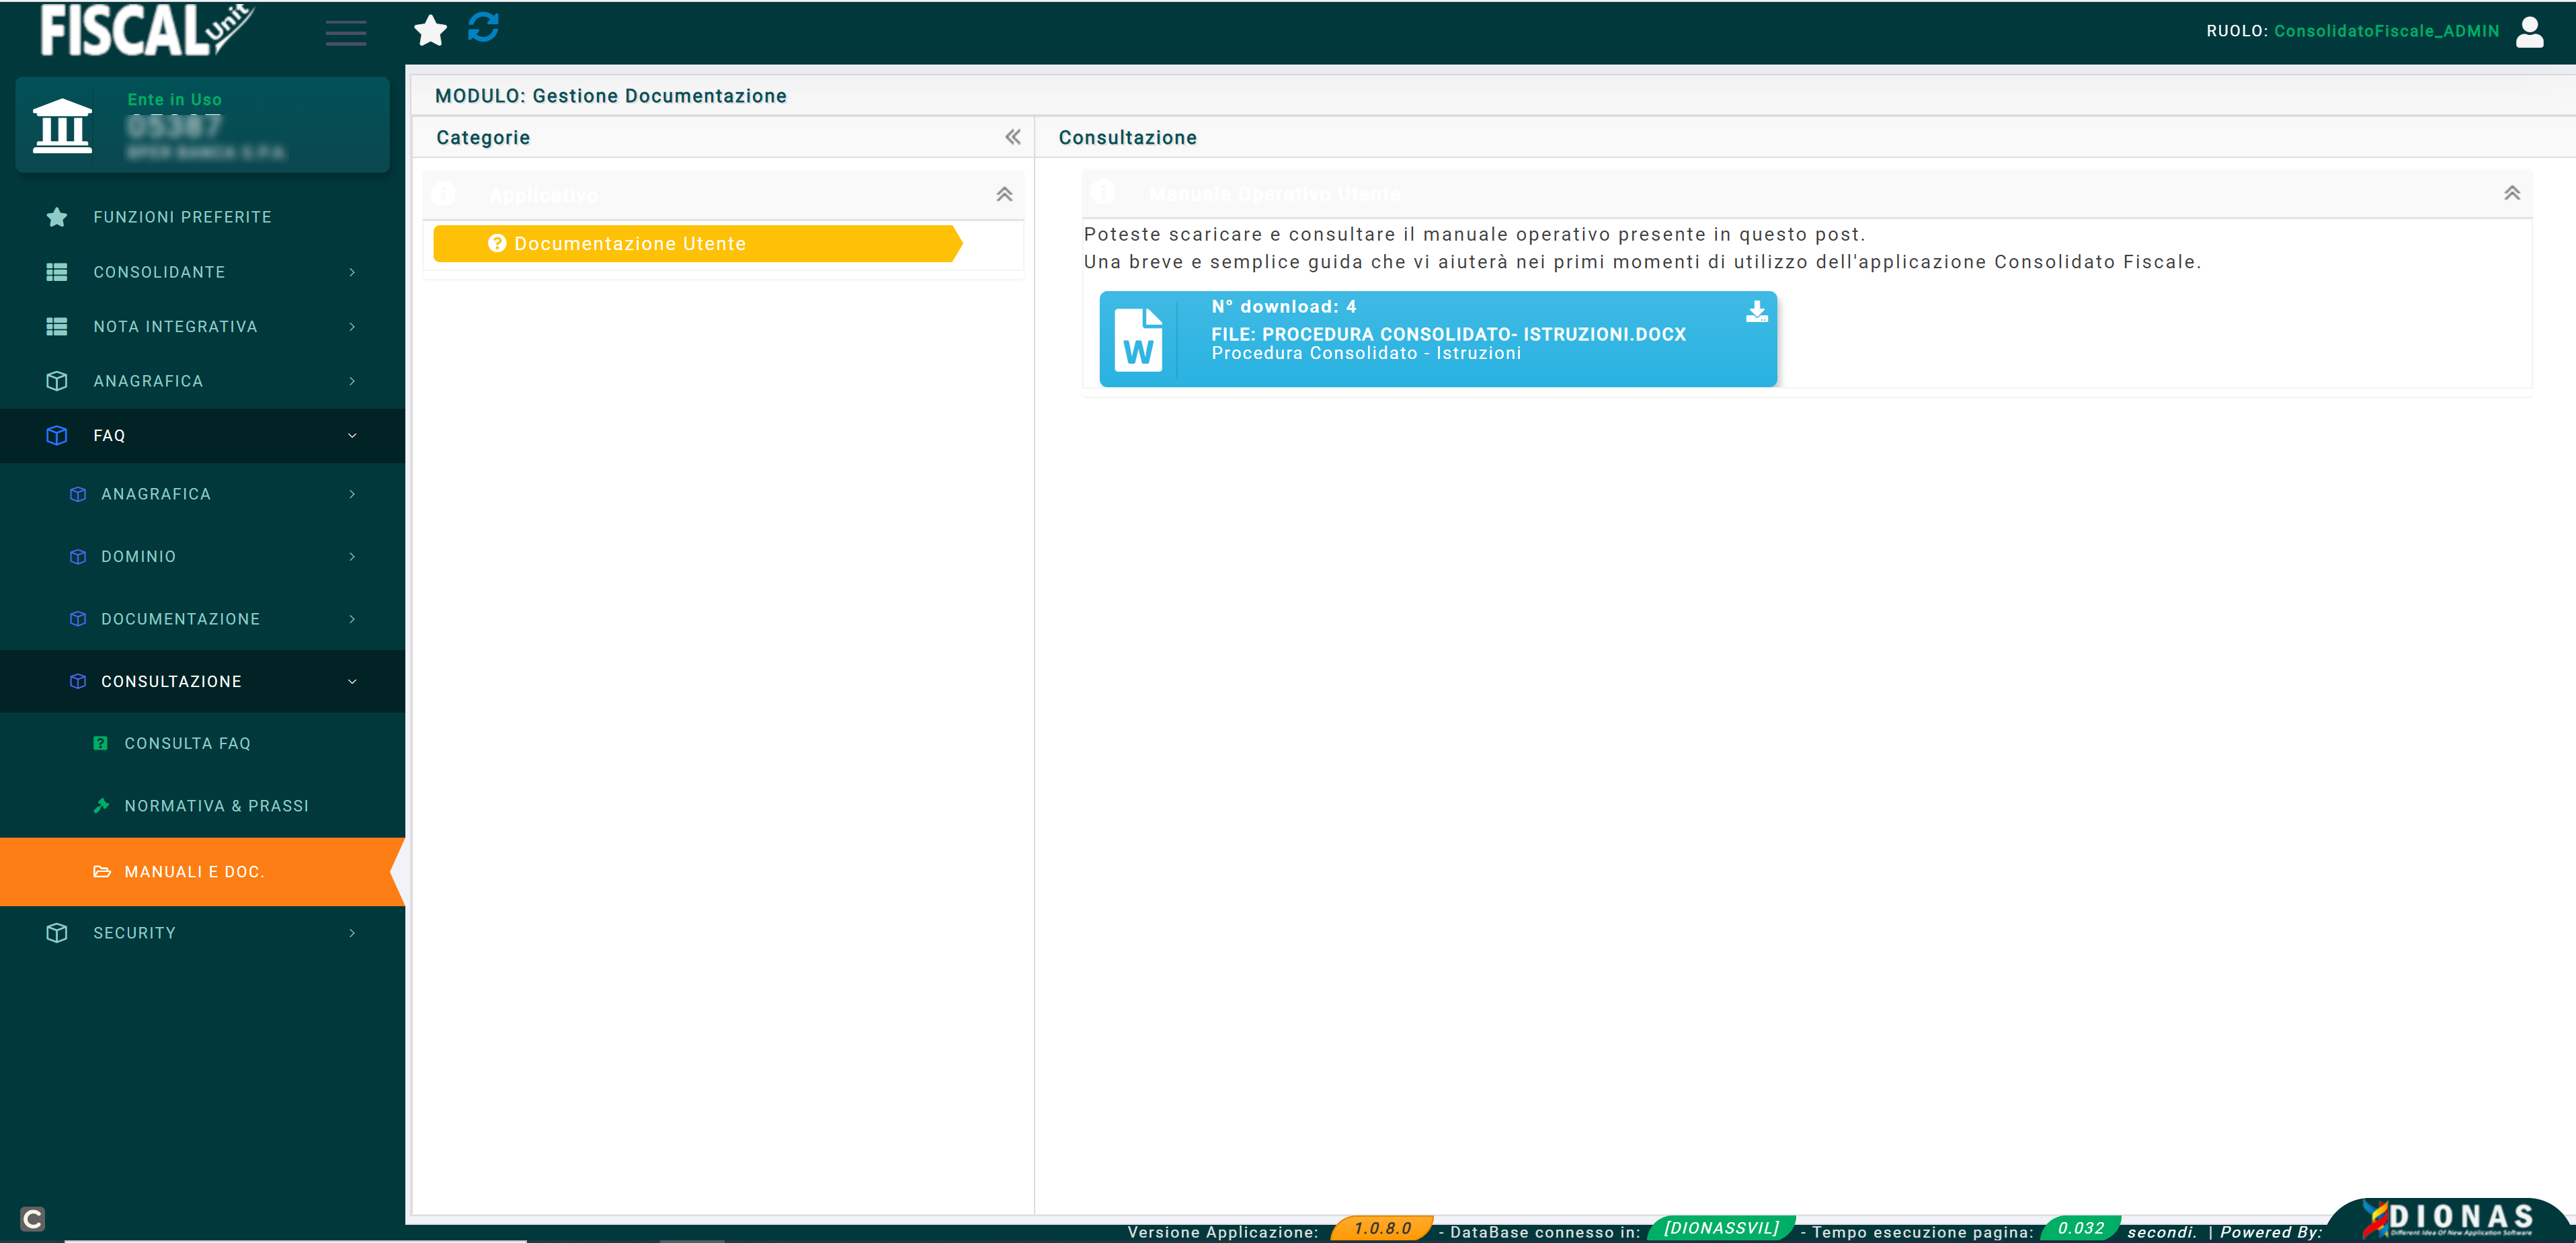2576x1243 pixels.
Task: Click the cube icon beside Documentazione
Action: pos(78,619)
